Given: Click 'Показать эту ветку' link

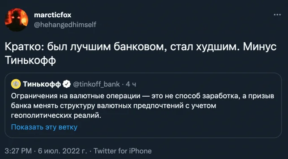Looking at the screenshot, I should coord(44,127).
